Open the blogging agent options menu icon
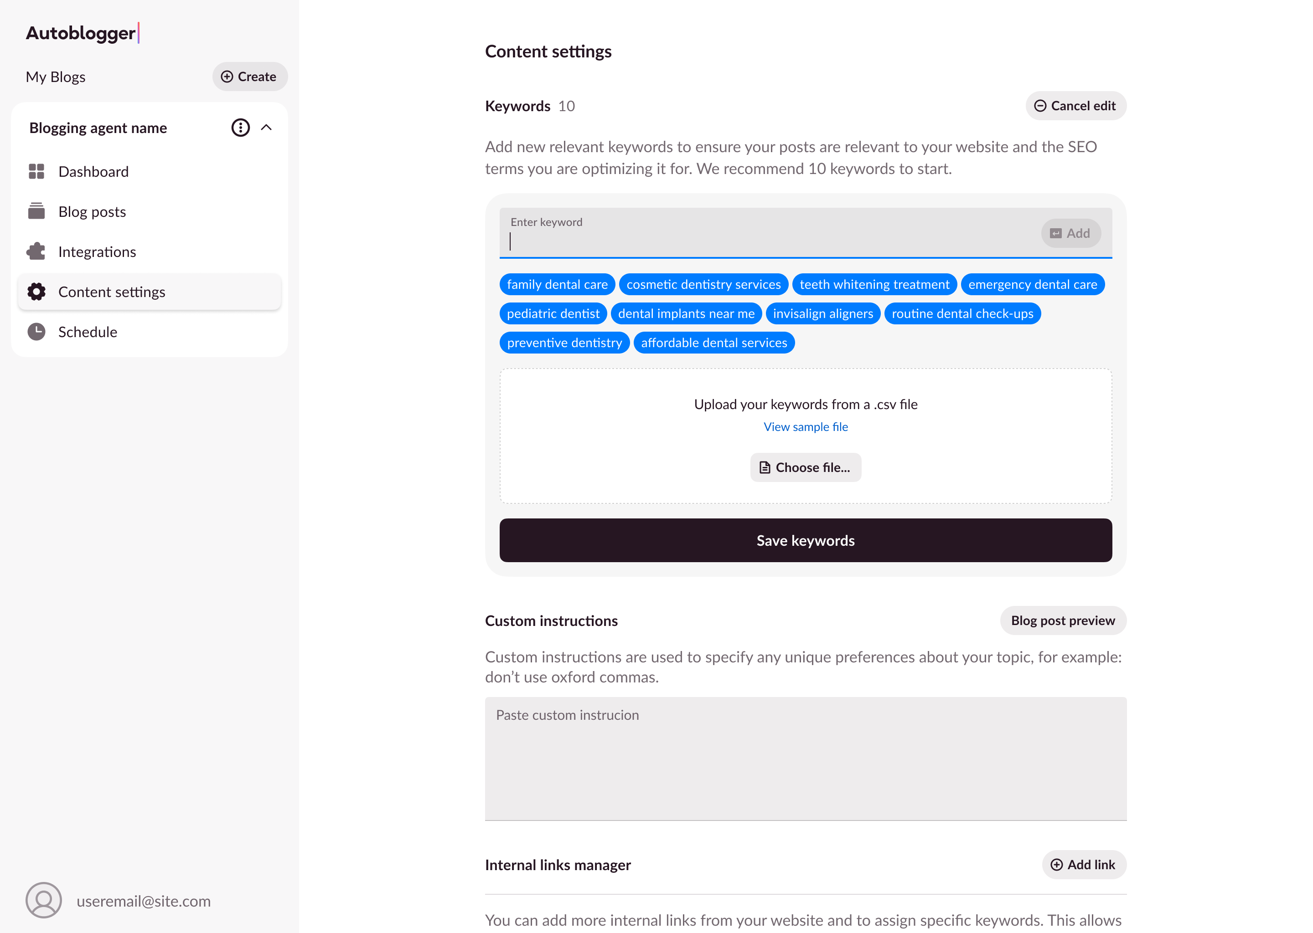This screenshot has height=933, width=1313. (x=240, y=128)
